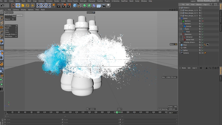The height and width of the screenshot is (125, 222).
Task: Select Workplane mode orange grid icon
Action: [x=2, y=27]
